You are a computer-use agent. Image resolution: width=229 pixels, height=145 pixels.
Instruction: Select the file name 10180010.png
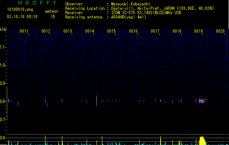pos(20,10)
